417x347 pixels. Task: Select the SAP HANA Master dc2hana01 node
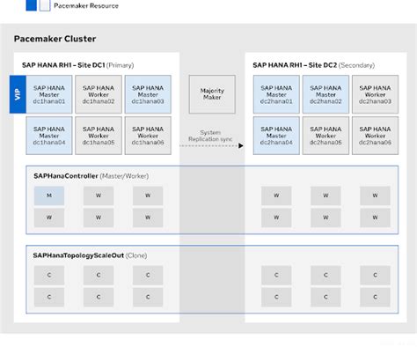[x=276, y=94]
